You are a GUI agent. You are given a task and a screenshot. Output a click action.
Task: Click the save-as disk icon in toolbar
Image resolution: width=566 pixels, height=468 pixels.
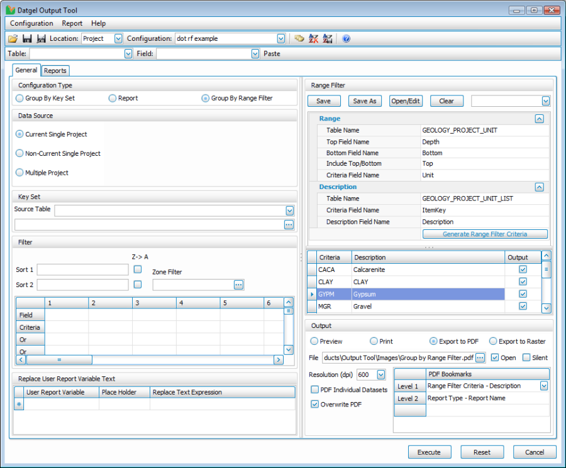point(41,39)
